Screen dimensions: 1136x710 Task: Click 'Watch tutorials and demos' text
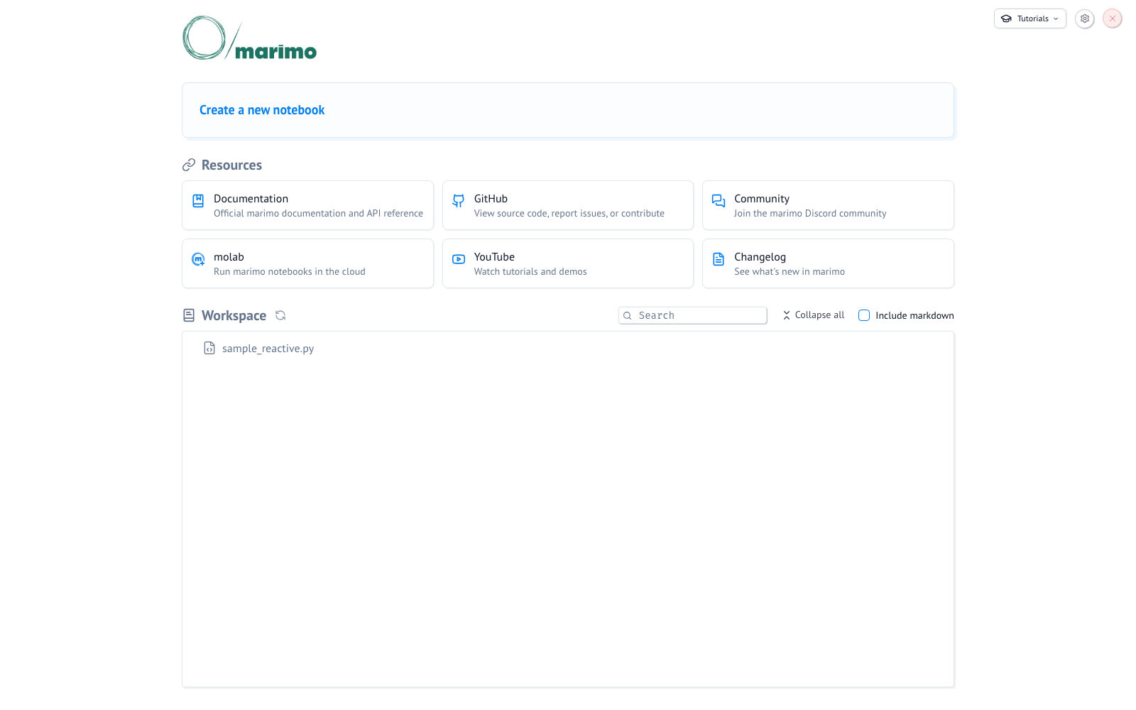530,271
